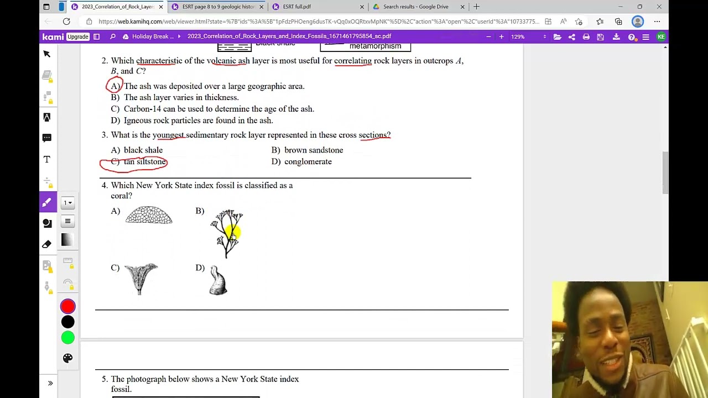Search within the document
The height and width of the screenshot is (398, 708).
click(113, 36)
